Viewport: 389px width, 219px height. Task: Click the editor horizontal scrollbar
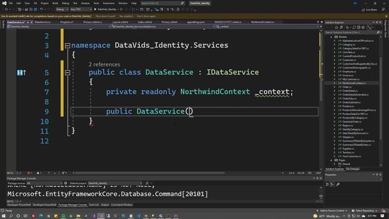[150, 173]
